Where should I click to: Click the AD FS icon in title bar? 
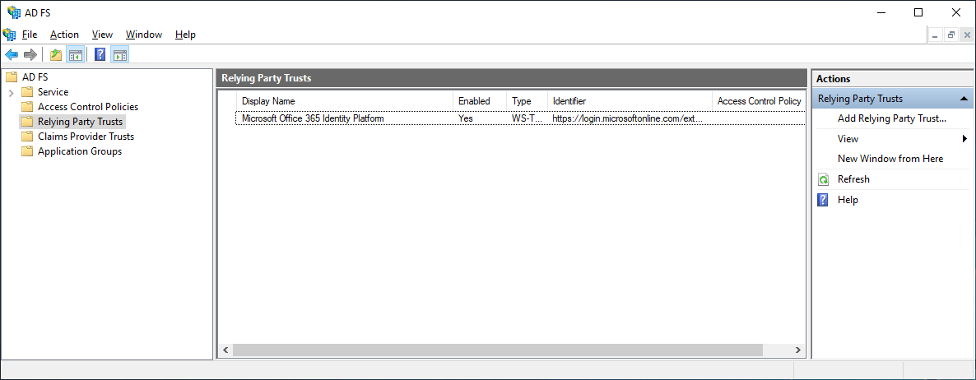coord(13,12)
